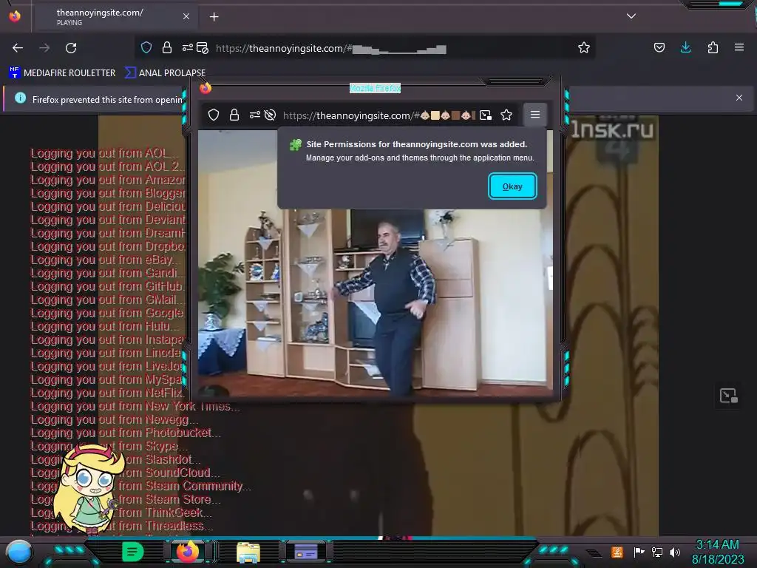Click 'Logging you out from GitHub' line
This screenshot has height=568, width=757.
tap(107, 286)
